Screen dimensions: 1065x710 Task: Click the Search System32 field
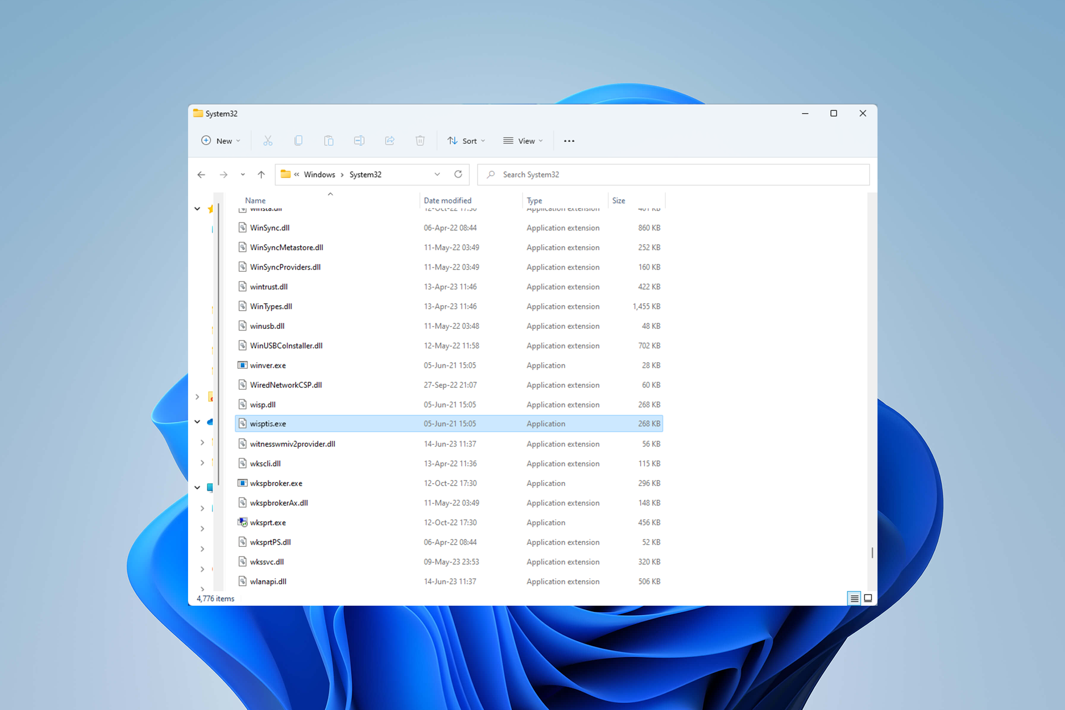pyautogui.click(x=673, y=174)
